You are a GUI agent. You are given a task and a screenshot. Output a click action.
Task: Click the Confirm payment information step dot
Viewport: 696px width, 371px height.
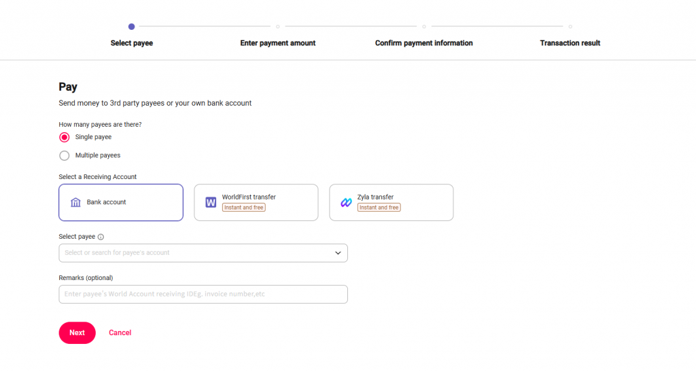[424, 26]
